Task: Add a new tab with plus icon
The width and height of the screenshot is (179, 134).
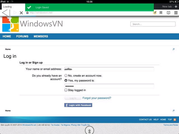Action: tap(176, 6)
